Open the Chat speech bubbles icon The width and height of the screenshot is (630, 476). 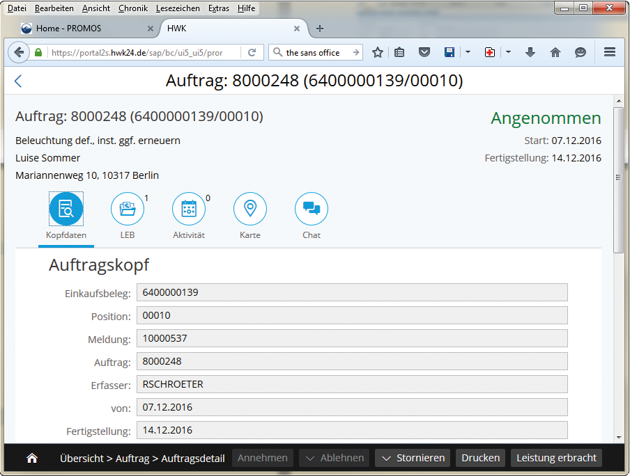(x=311, y=208)
